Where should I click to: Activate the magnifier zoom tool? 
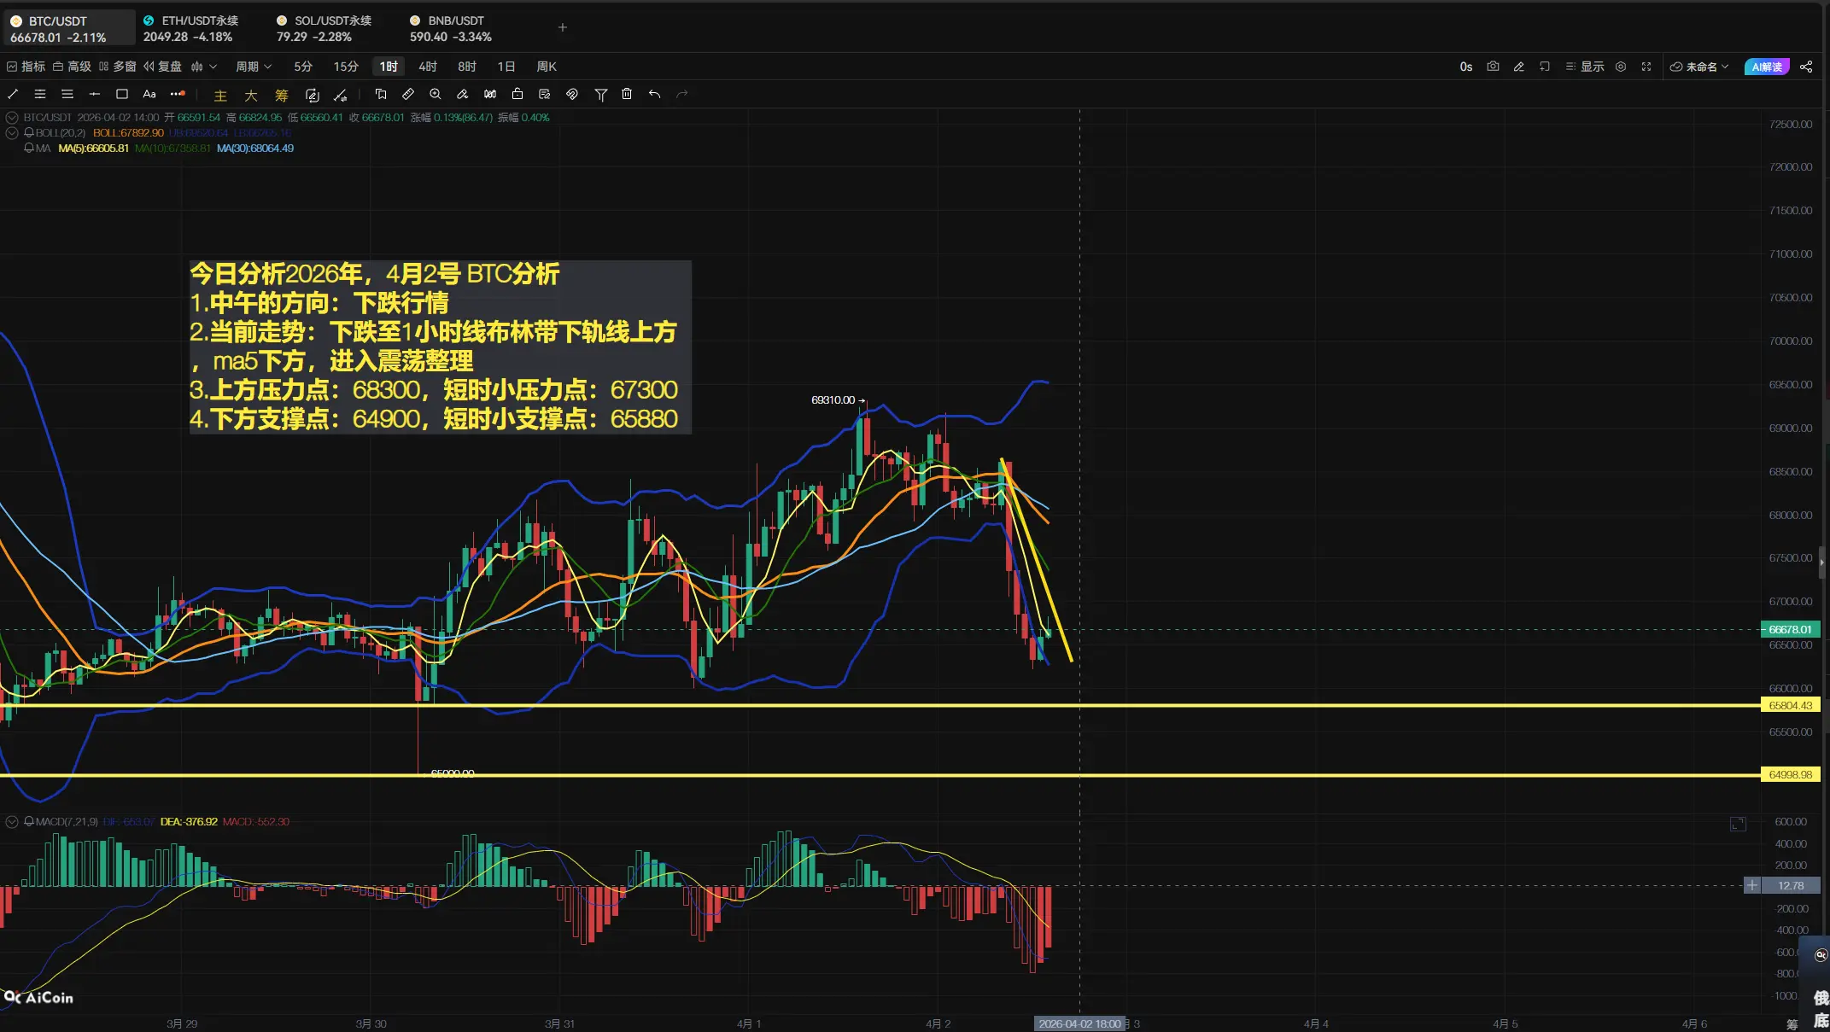coord(436,95)
